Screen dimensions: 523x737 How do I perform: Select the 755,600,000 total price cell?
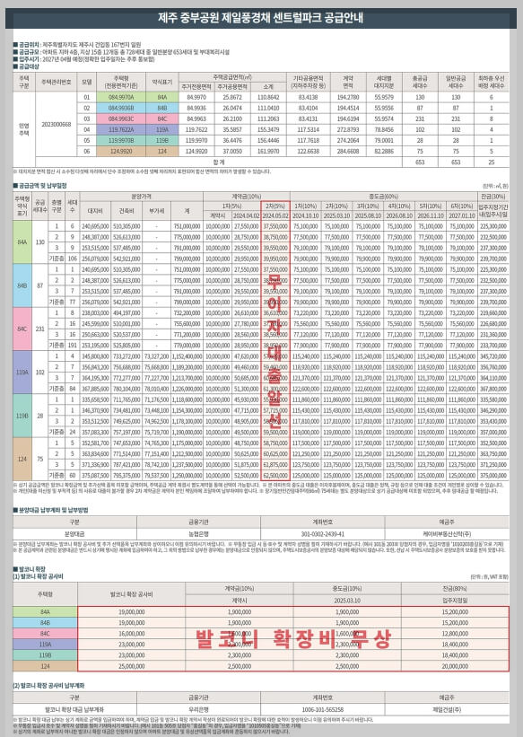pyautogui.click(x=187, y=324)
